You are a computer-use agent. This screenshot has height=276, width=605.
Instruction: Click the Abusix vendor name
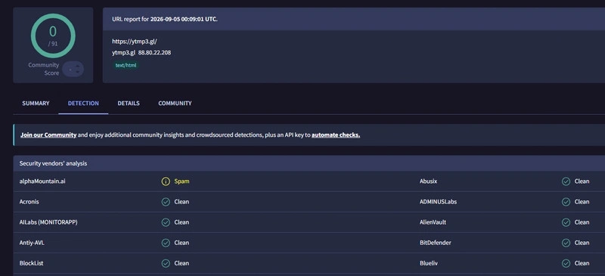428,181
